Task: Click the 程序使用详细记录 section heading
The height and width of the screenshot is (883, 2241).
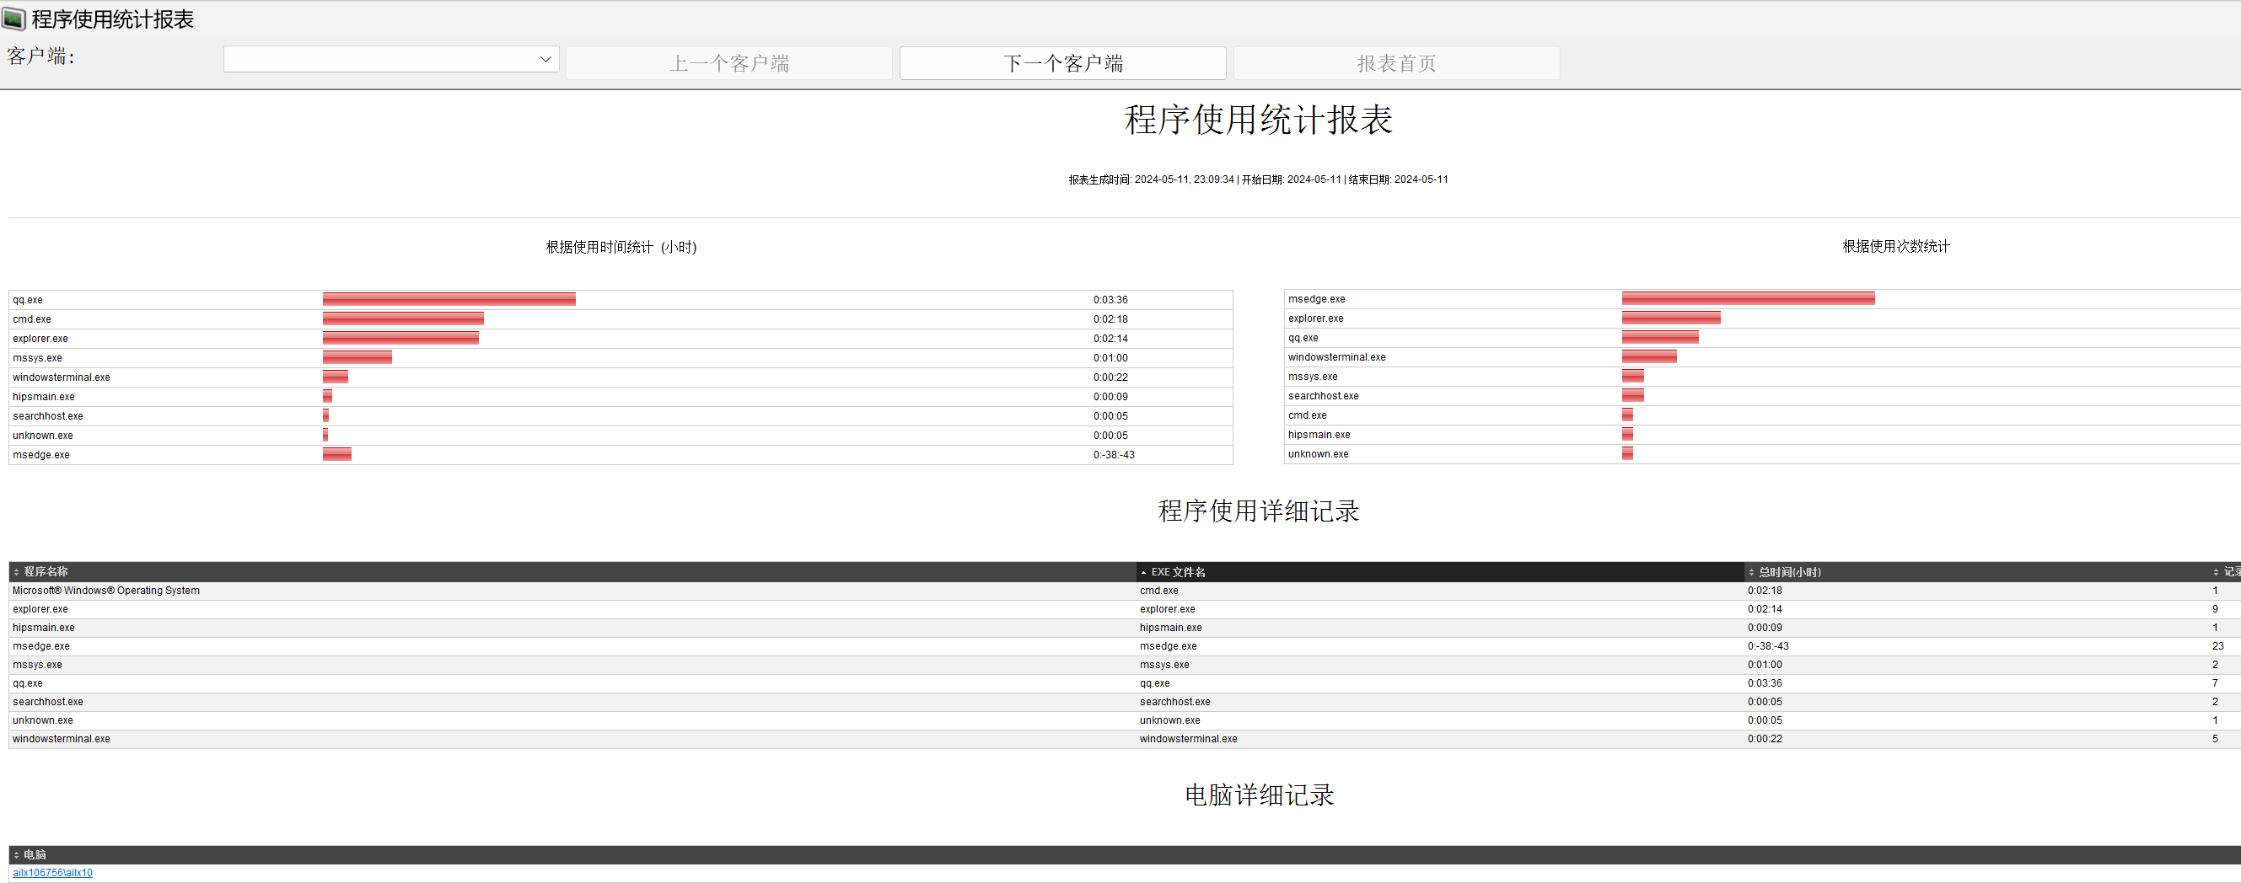Action: pos(1258,510)
